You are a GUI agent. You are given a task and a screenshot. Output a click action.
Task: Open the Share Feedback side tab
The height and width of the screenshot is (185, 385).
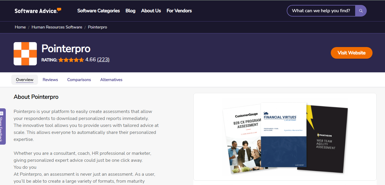tap(3, 126)
